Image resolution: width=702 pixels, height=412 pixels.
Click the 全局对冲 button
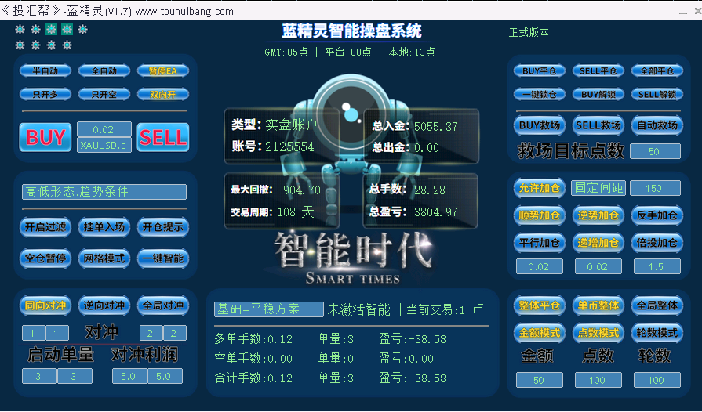(x=163, y=305)
